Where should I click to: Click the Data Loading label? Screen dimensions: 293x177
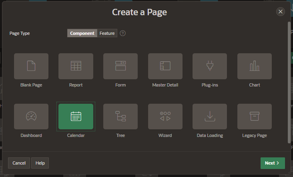tap(210, 135)
